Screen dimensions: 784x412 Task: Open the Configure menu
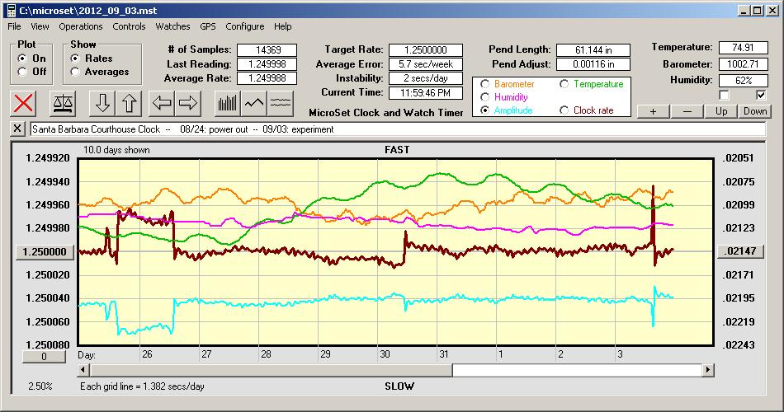point(244,26)
